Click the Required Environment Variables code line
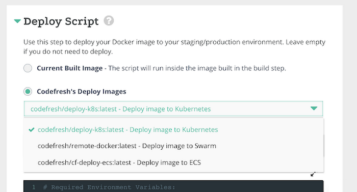Image resolution: width=357 pixels, height=192 pixels. [109, 187]
